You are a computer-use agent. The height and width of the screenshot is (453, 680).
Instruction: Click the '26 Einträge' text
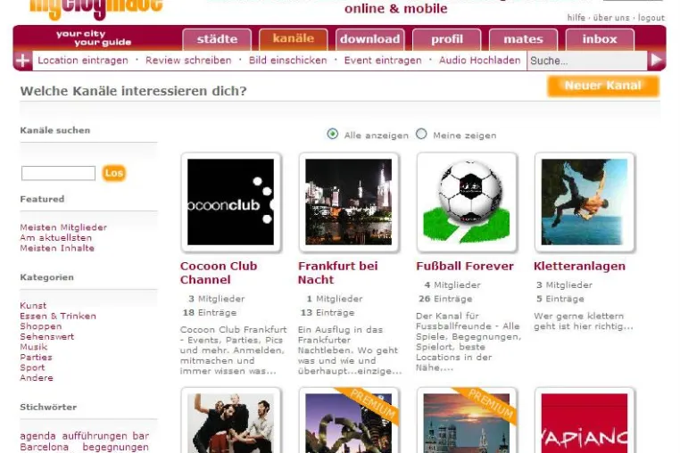click(445, 299)
